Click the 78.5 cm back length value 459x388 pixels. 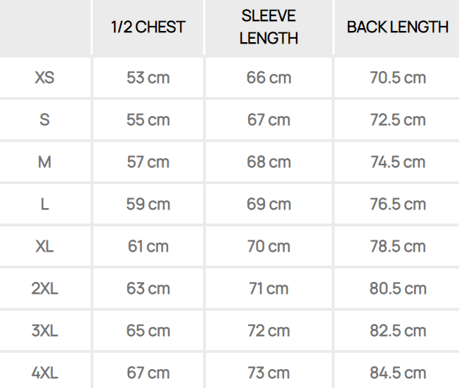pos(398,247)
